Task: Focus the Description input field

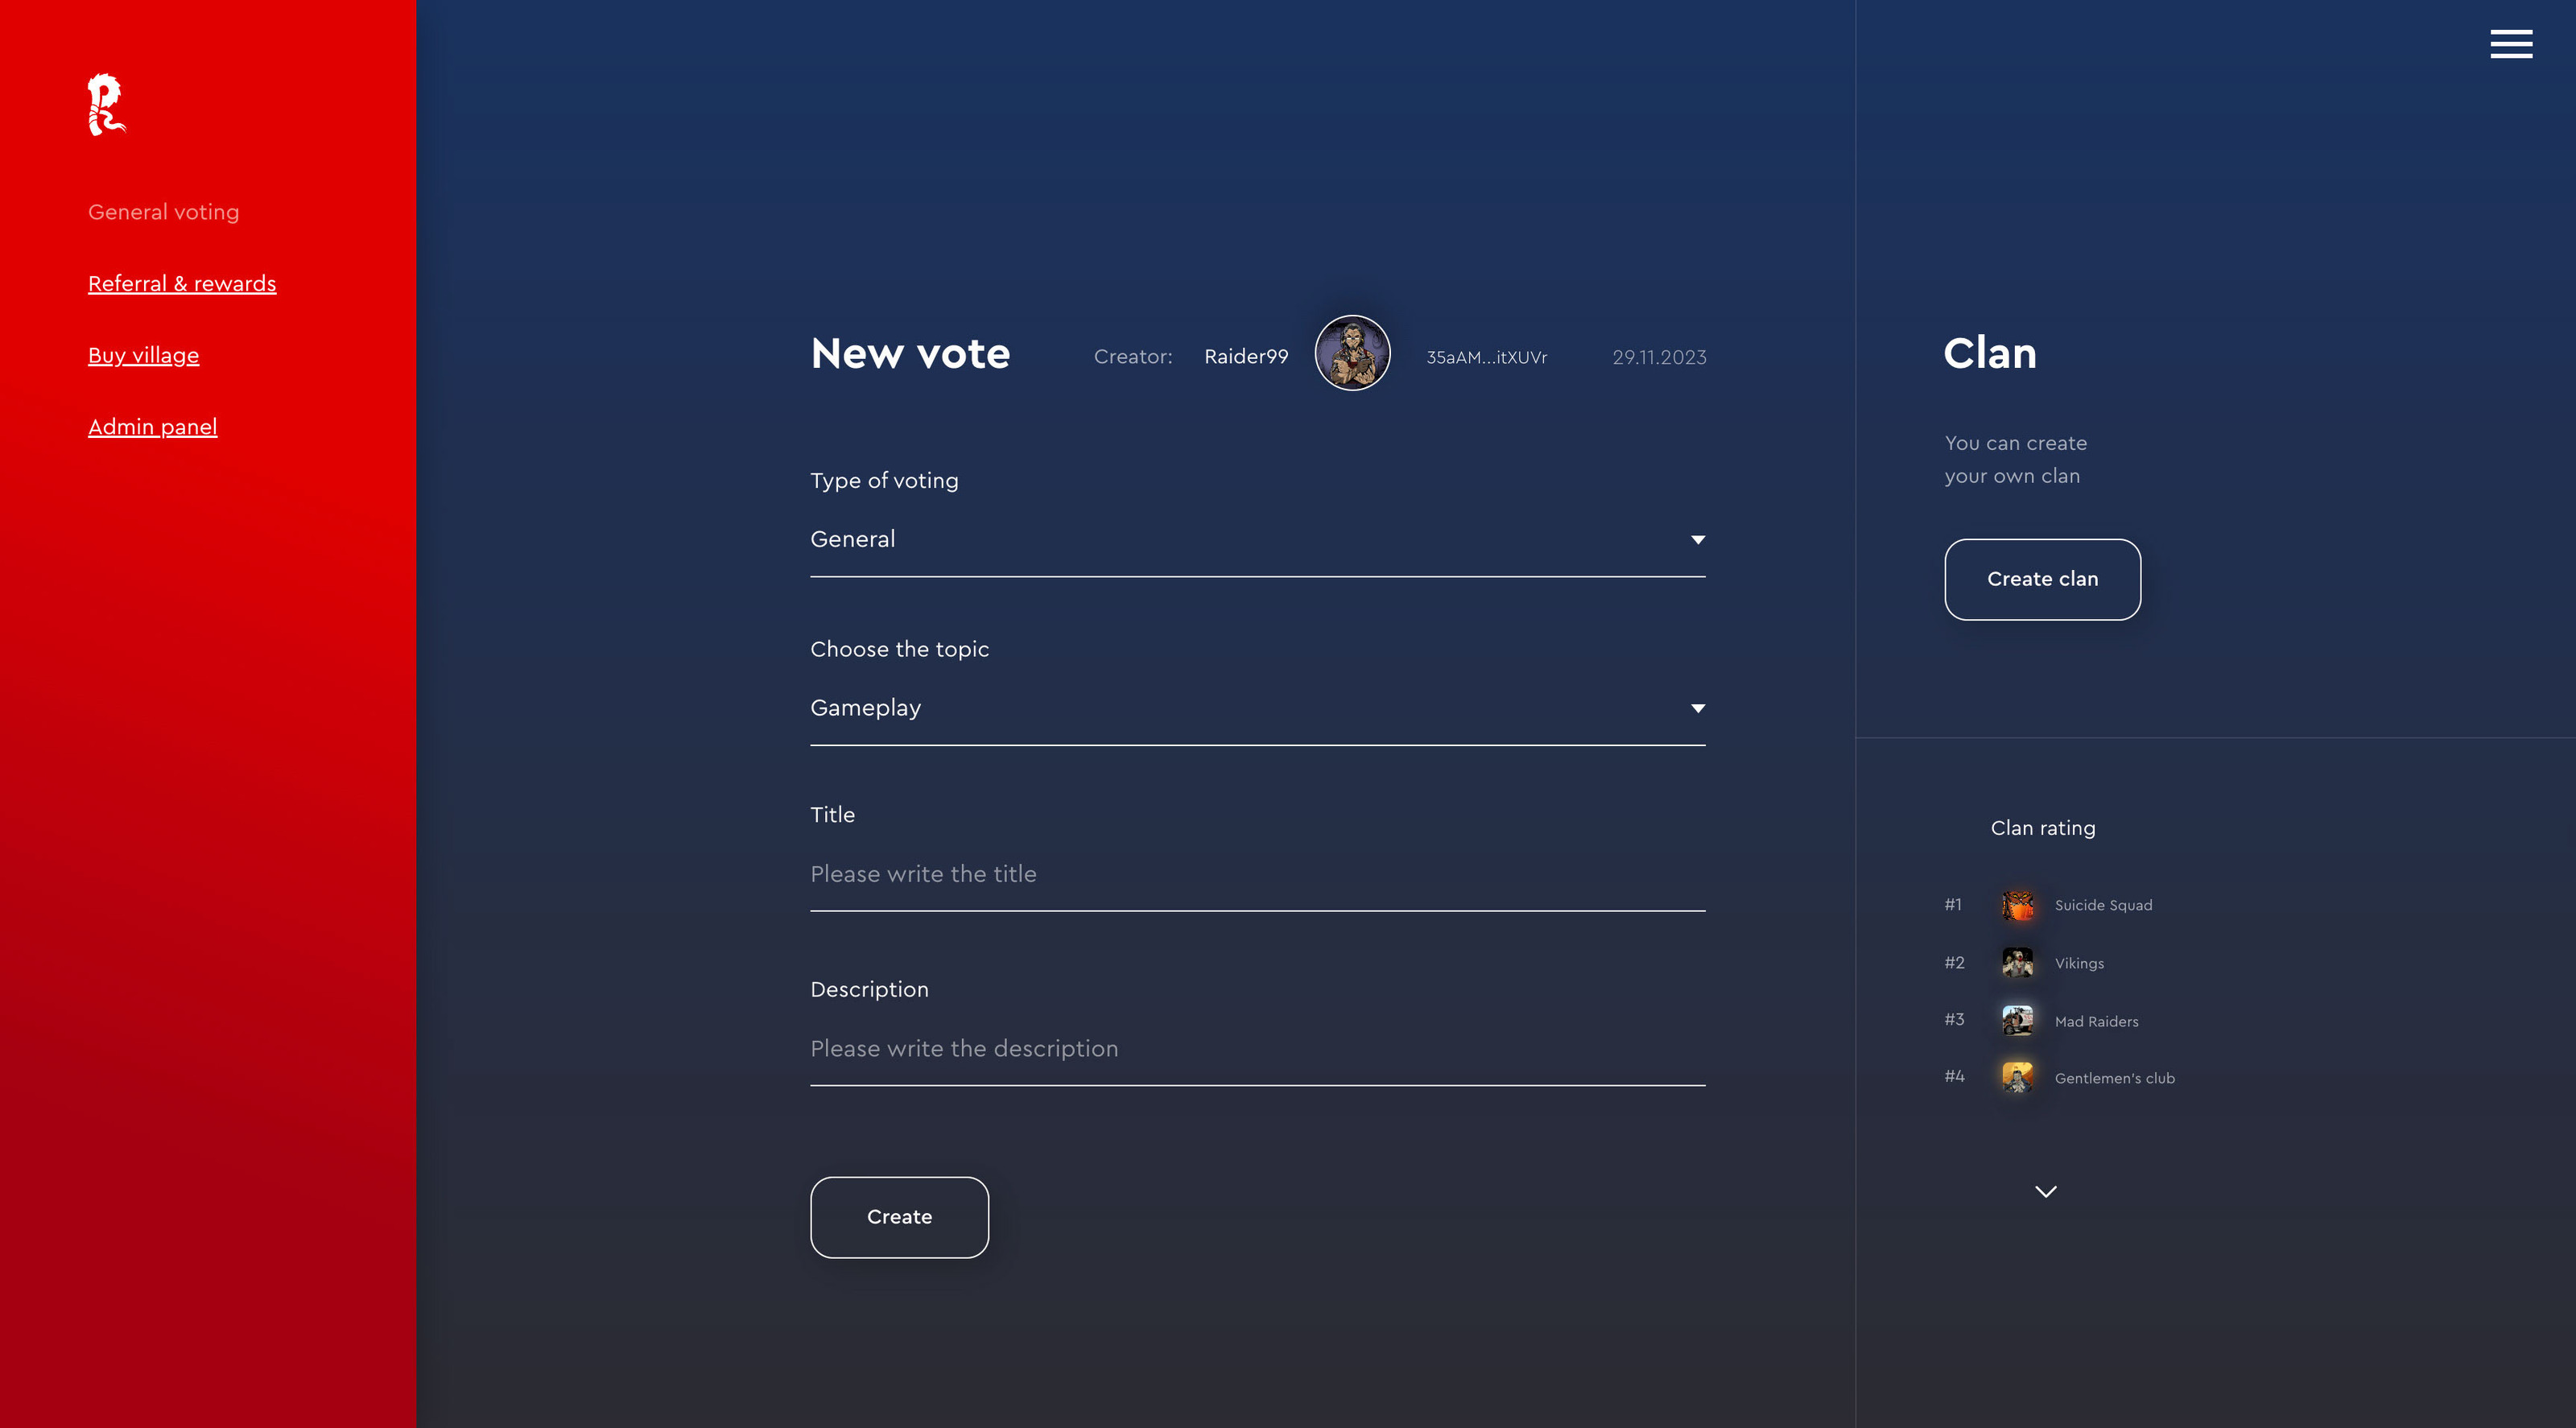Action: [1257, 1049]
